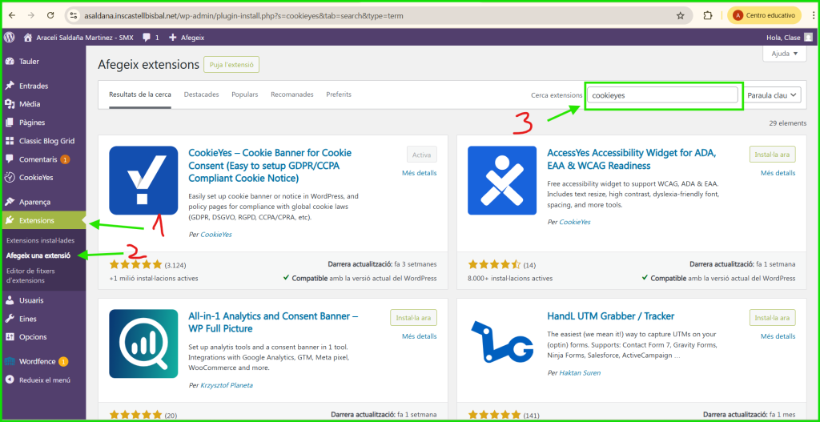Screen dimensions: 820x422
Task: Open Aparença in the sidebar menu
Action: tap(34, 202)
